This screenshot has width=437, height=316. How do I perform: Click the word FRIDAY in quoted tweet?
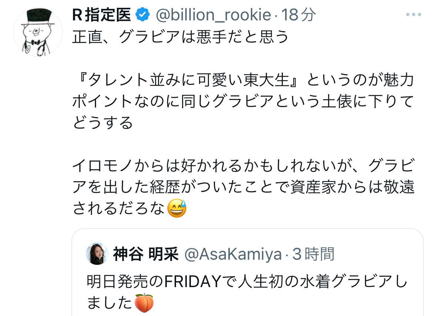point(193,282)
